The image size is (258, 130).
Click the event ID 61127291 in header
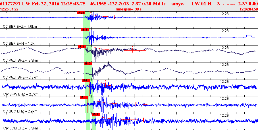click(11, 4)
